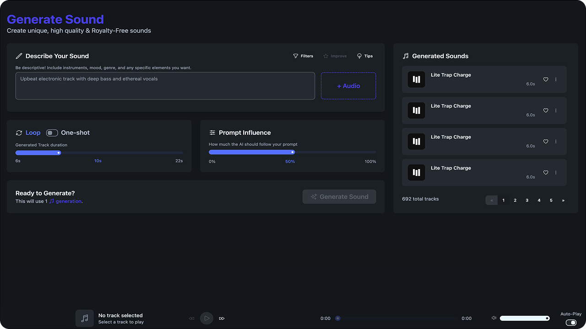Follow the generation link
This screenshot has height=329, width=586.
(68, 202)
